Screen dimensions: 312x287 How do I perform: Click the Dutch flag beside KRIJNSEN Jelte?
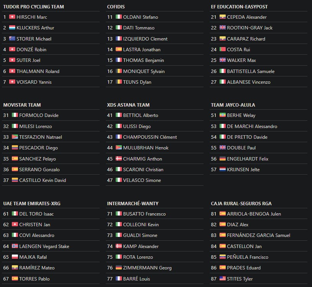click(x=223, y=169)
